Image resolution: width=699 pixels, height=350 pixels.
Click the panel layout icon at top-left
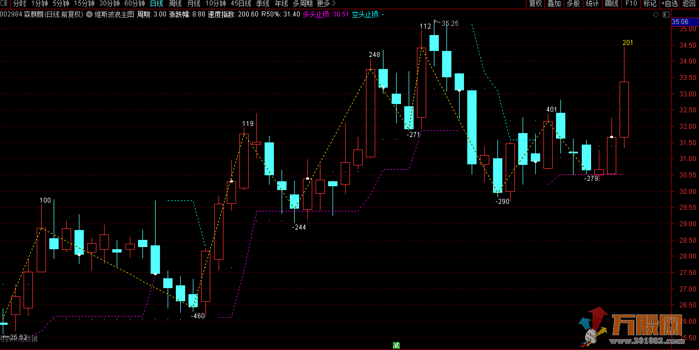[x=5, y=4]
